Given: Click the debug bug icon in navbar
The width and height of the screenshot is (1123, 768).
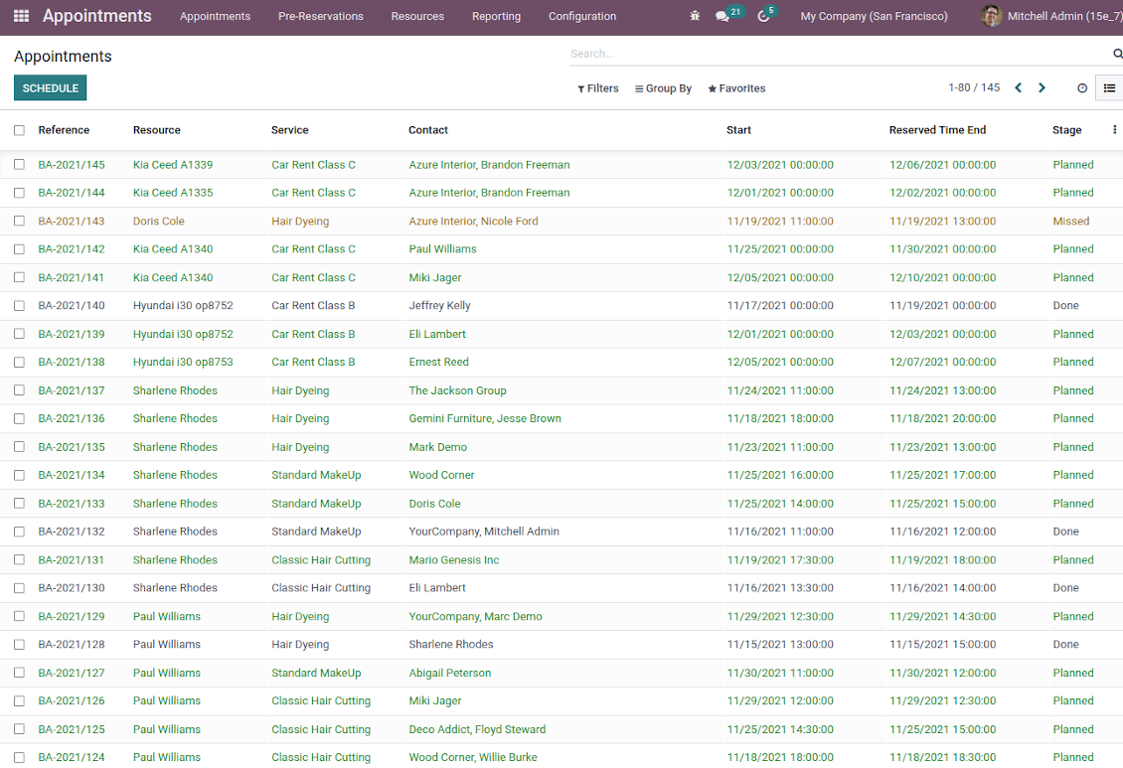Looking at the screenshot, I should (x=695, y=17).
